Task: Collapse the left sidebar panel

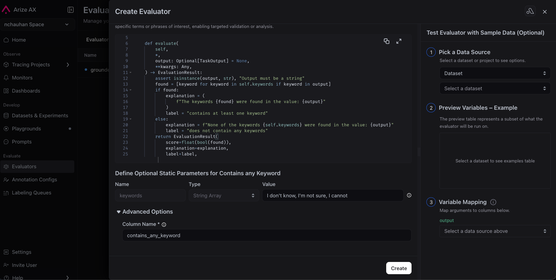Action: coord(70,10)
